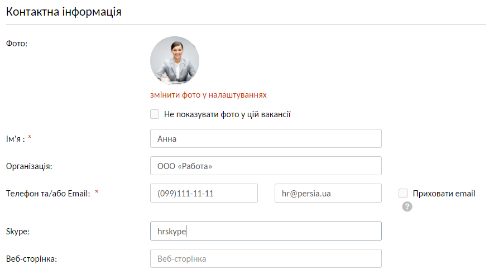Viewport: 489px width, 279px height.
Task: Click the 'Контактна інформація' section heading
Action: click(64, 12)
